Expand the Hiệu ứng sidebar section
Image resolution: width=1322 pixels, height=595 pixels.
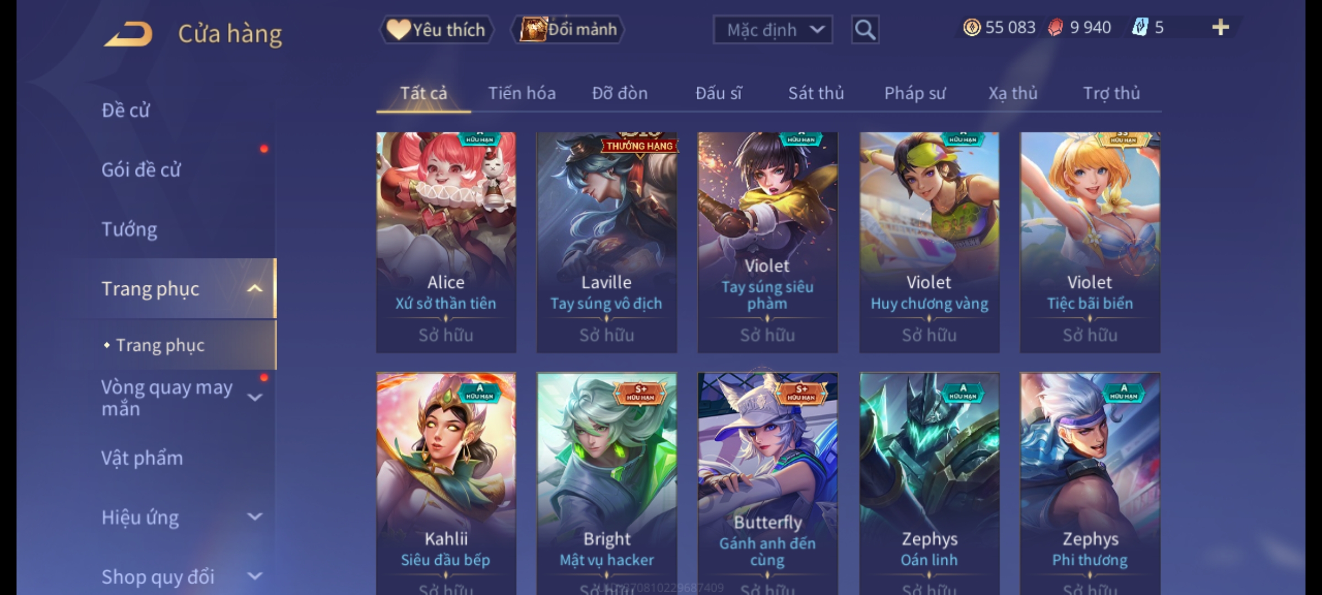tap(254, 517)
